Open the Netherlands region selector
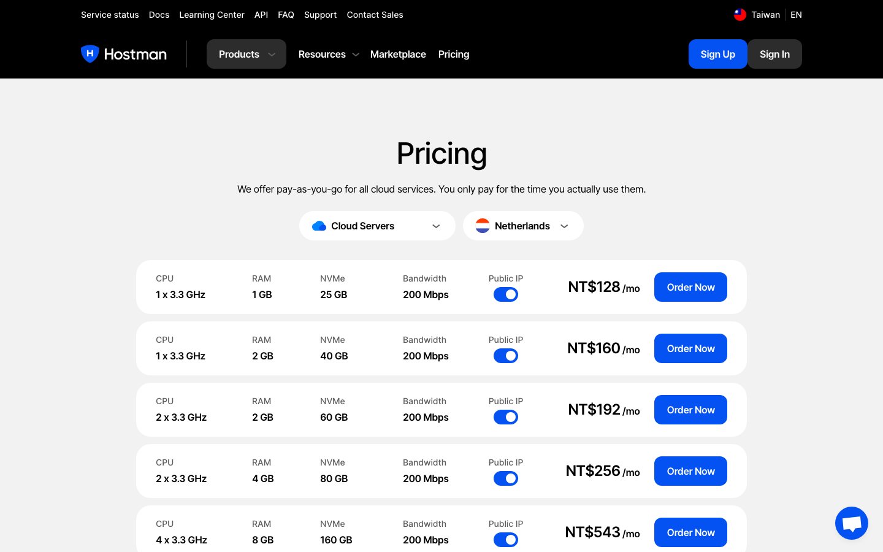Viewport: 883px width, 552px height. pos(523,226)
